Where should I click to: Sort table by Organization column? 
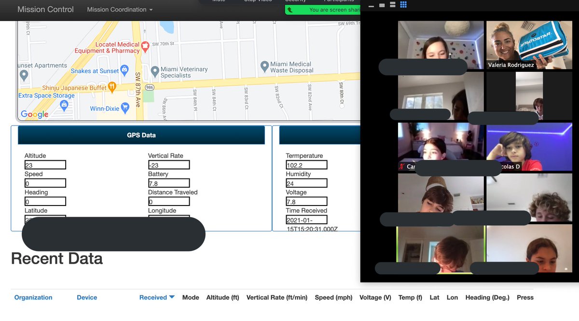33,297
